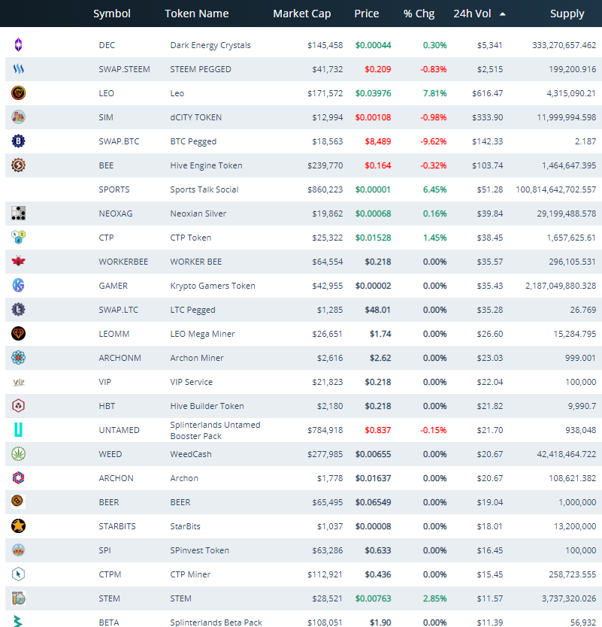
Task: Click the SWAP.STEEM token icon
Action: tap(18, 69)
